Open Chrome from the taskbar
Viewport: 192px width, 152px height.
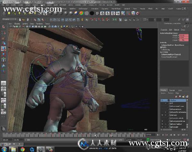pyautogui.click(x=23, y=149)
